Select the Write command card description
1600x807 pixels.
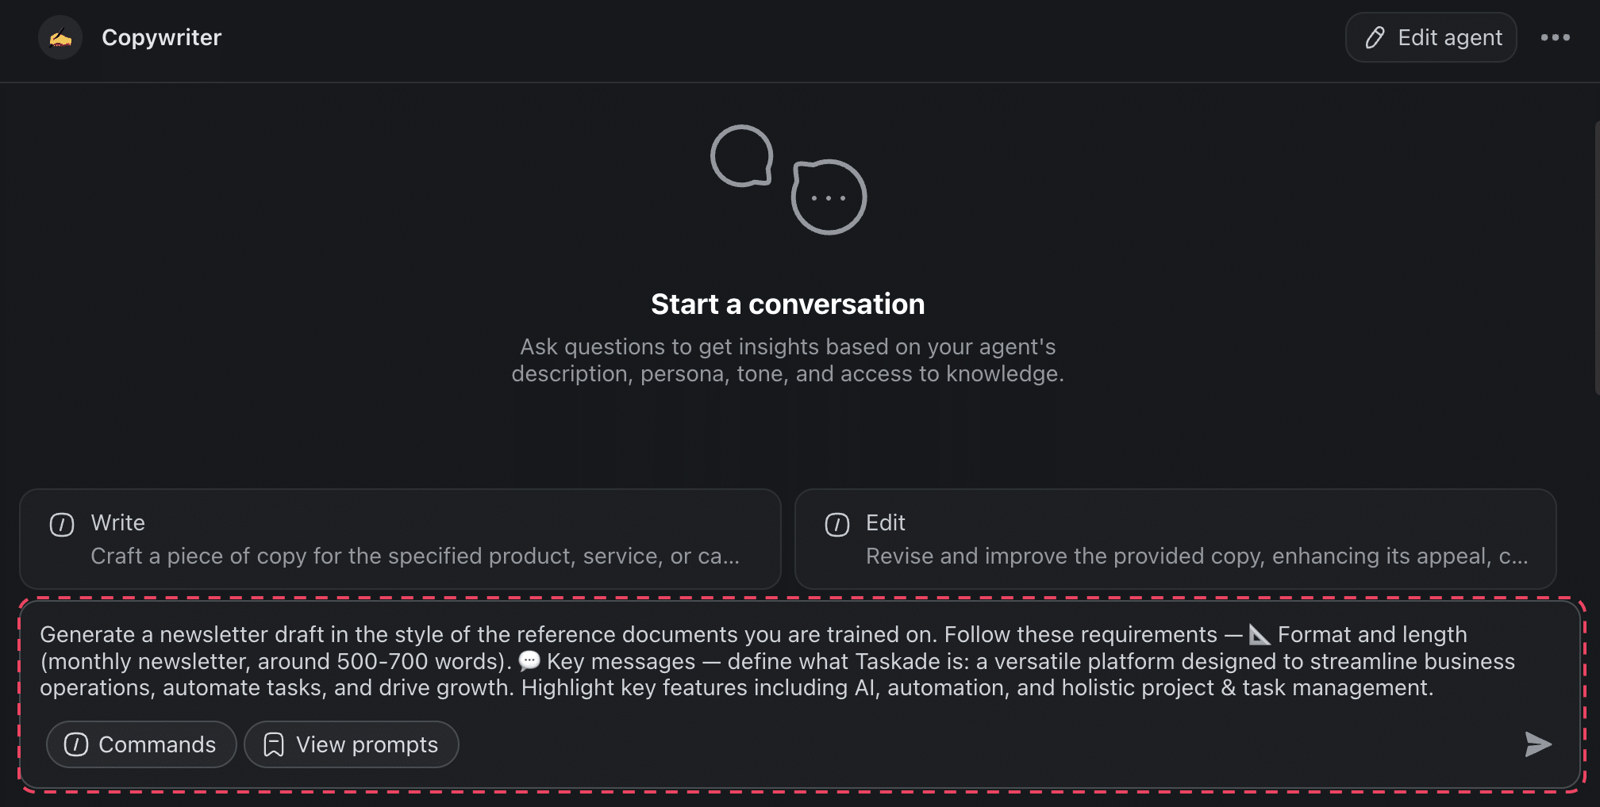click(415, 556)
